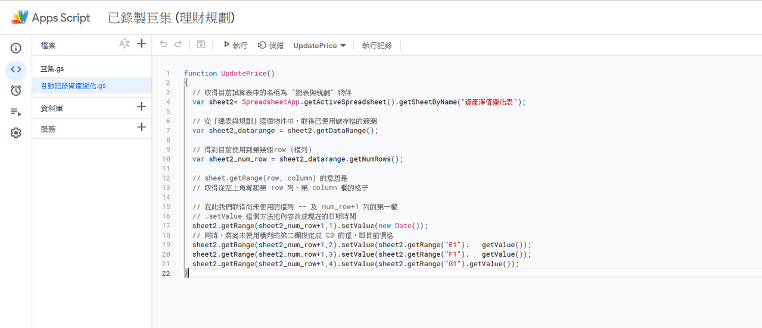
Task: Save the project with floppy disk icon
Action: pos(201,45)
